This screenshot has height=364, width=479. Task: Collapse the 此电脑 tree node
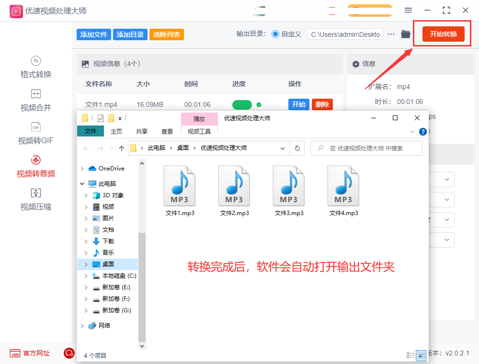pyautogui.click(x=82, y=183)
